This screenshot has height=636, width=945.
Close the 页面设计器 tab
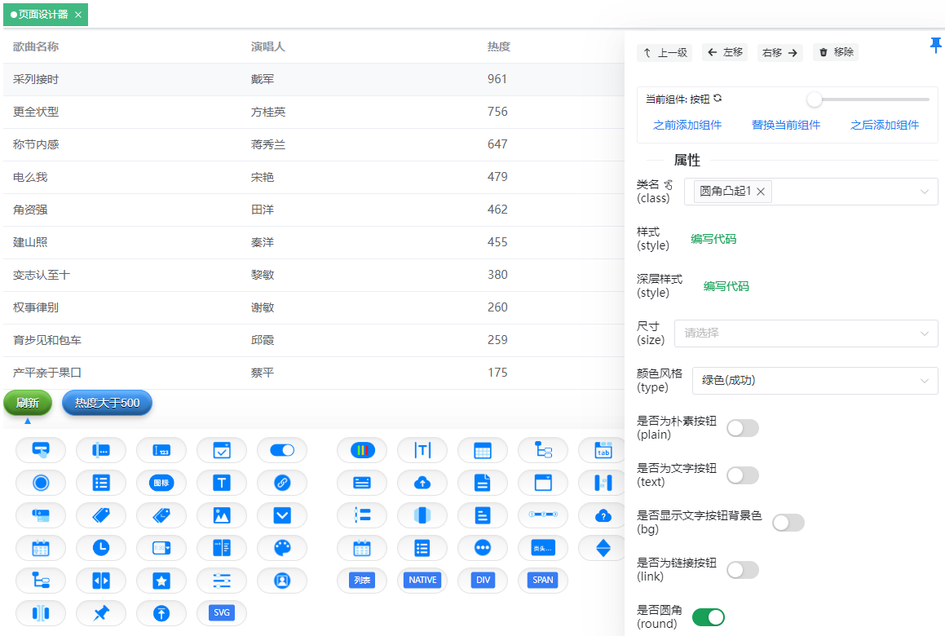point(78,15)
